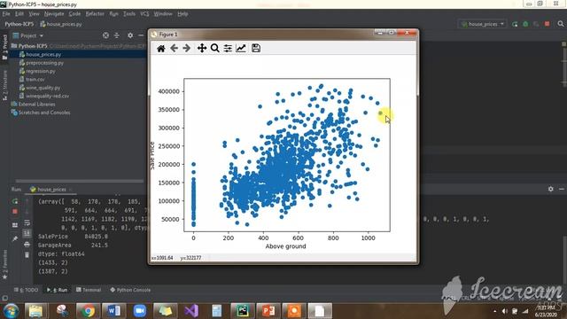This screenshot has width=567, height=319.
Task: Open Configure subplots dialog
Action: pos(228,48)
